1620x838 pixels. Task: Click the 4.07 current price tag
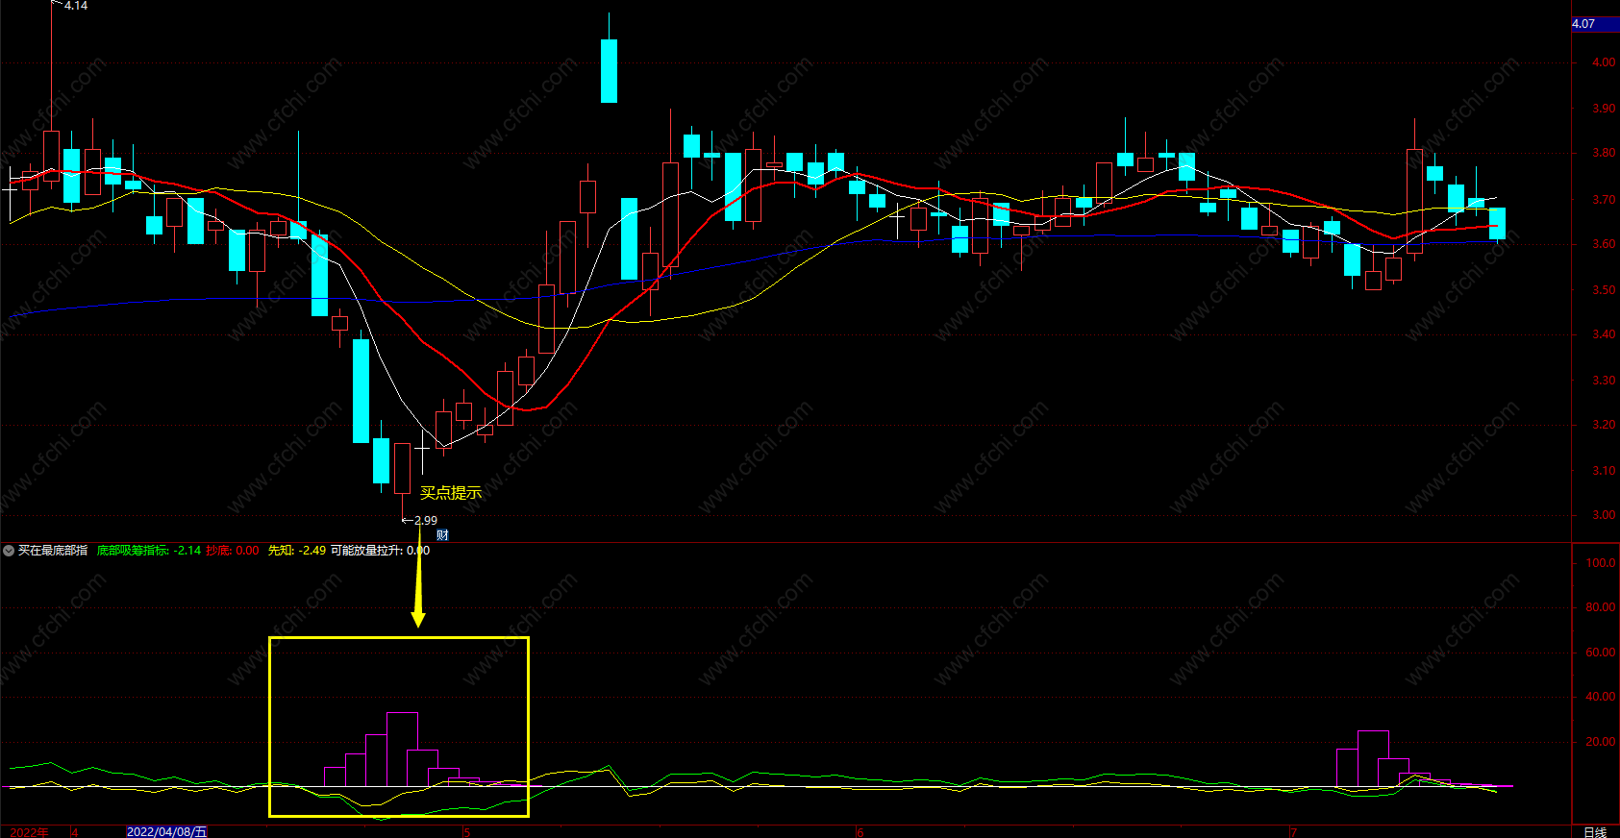tap(1595, 24)
